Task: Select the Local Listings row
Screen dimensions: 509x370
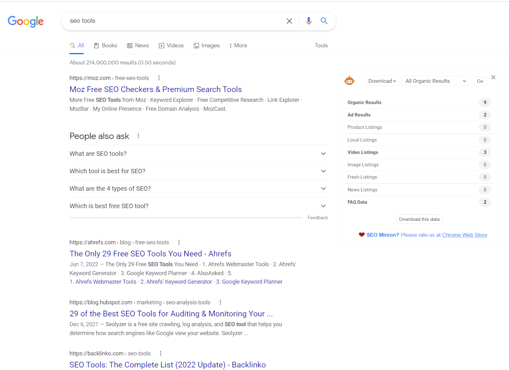Action: click(x=419, y=140)
